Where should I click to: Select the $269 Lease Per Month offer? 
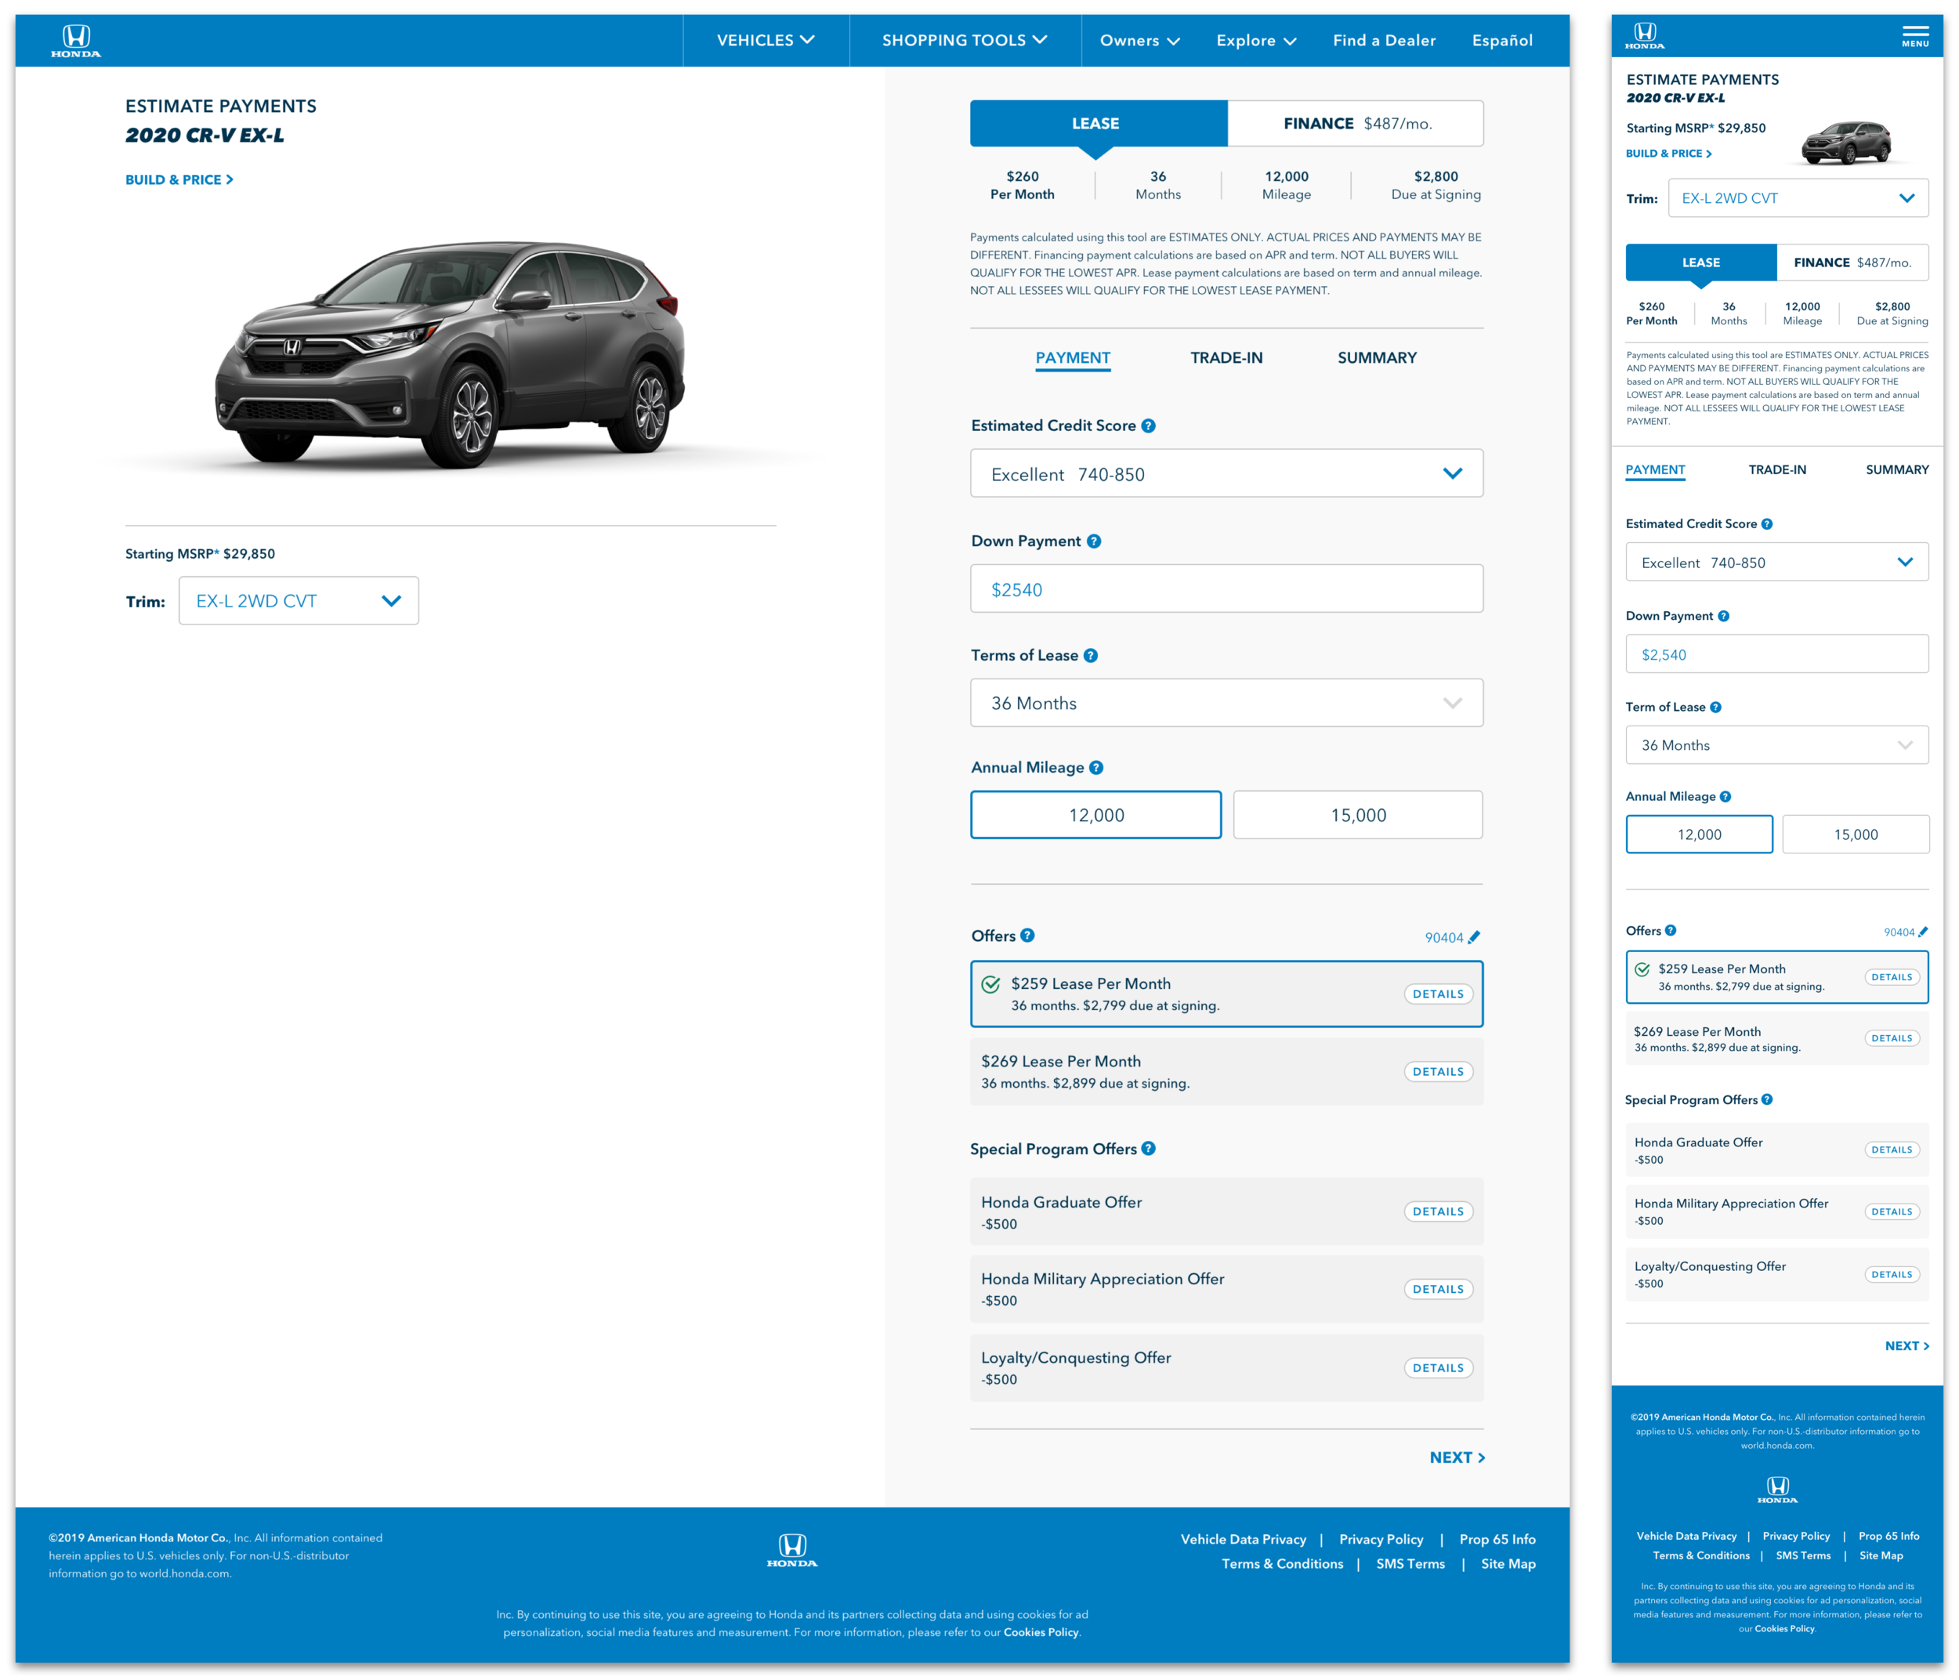(x=1182, y=1071)
